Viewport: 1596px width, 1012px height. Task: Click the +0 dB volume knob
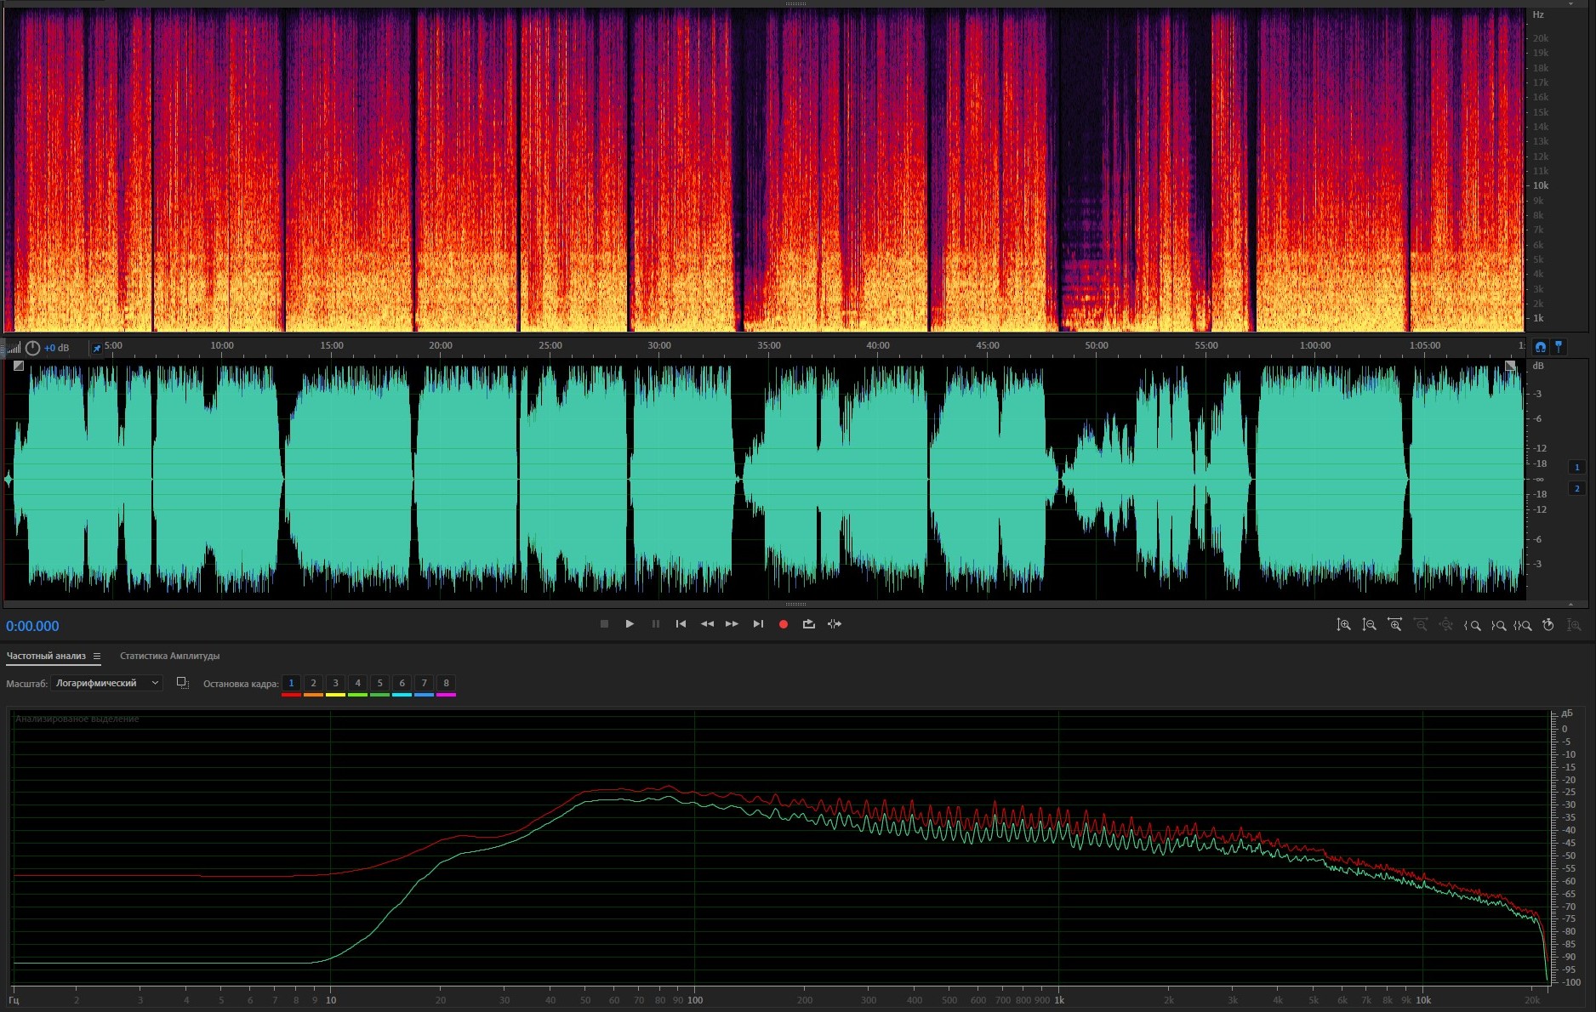(x=32, y=348)
